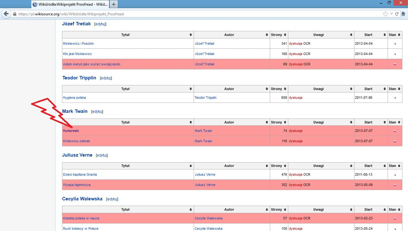The height and width of the screenshot is (231, 408).
Task: Go back using browser back arrow
Action: click(x=6, y=14)
